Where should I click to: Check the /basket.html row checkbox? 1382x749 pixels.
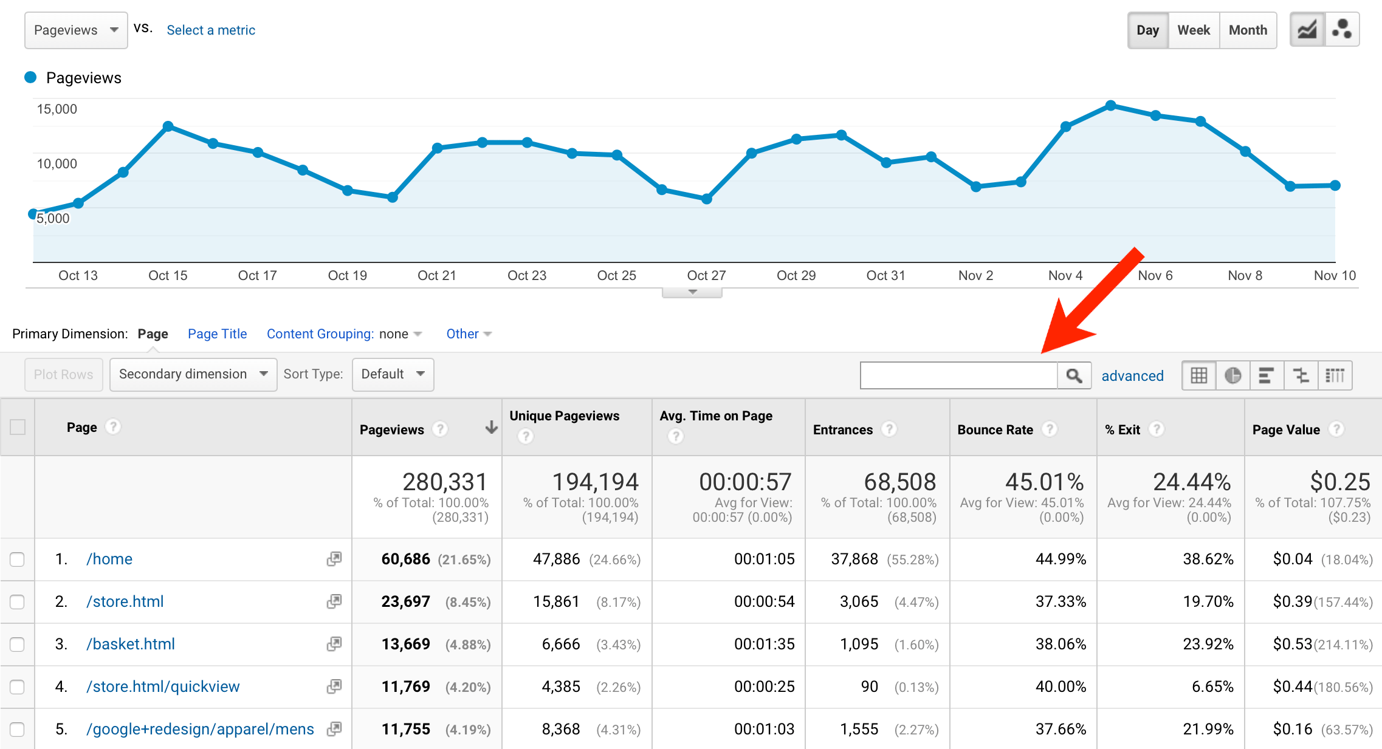(x=18, y=645)
